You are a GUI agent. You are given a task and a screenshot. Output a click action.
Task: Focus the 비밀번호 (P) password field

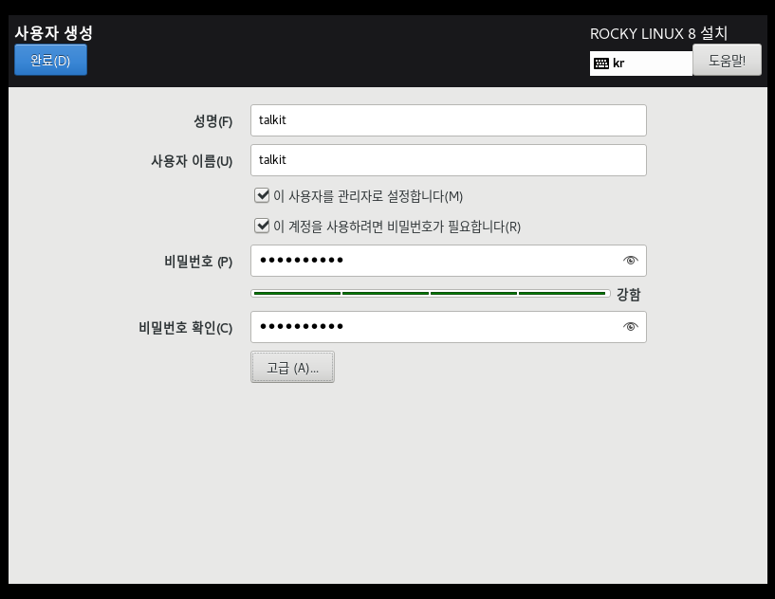(449, 261)
